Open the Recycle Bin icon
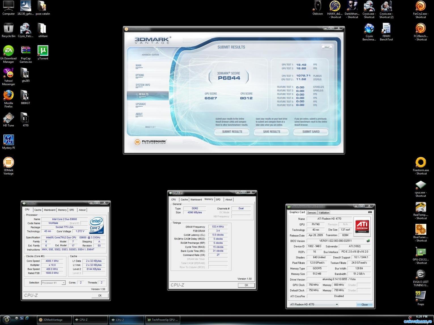The image size is (434, 325). 9,30
